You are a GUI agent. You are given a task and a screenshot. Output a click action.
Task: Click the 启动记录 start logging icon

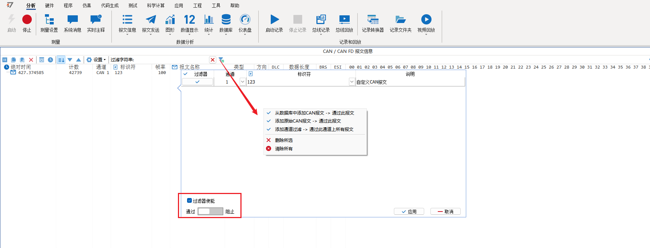[x=274, y=20]
